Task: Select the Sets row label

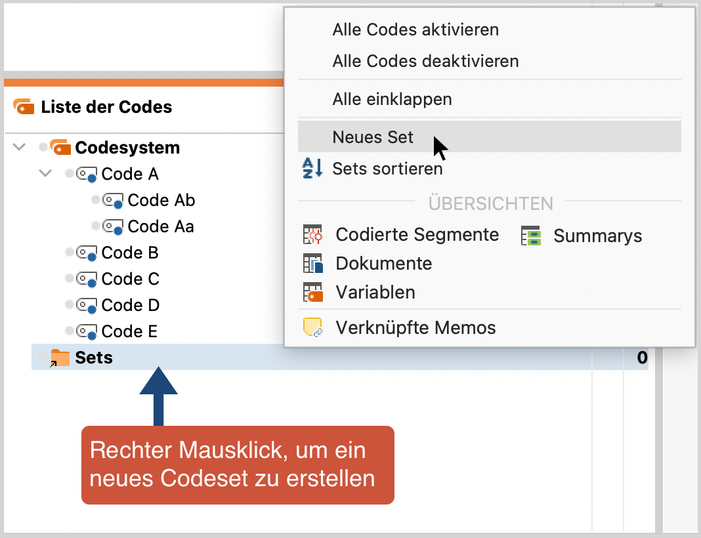Action: click(x=94, y=358)
